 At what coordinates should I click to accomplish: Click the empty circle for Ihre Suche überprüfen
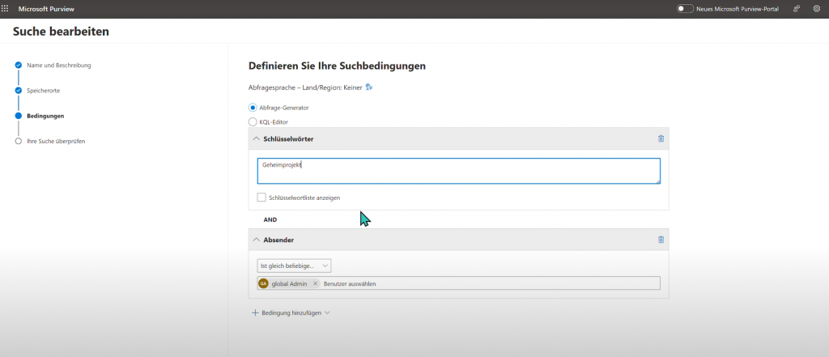click(x=19, y=141)
